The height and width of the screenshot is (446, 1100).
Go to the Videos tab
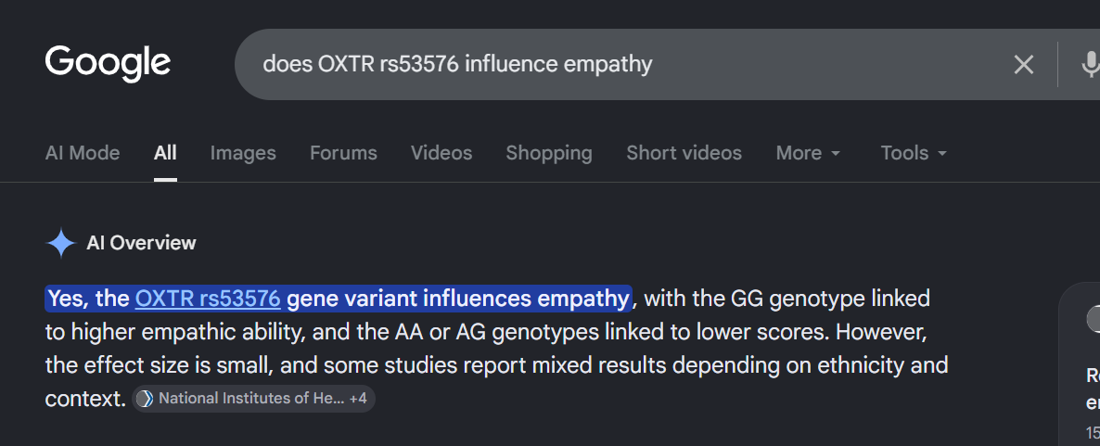click(x=441, y=153)
